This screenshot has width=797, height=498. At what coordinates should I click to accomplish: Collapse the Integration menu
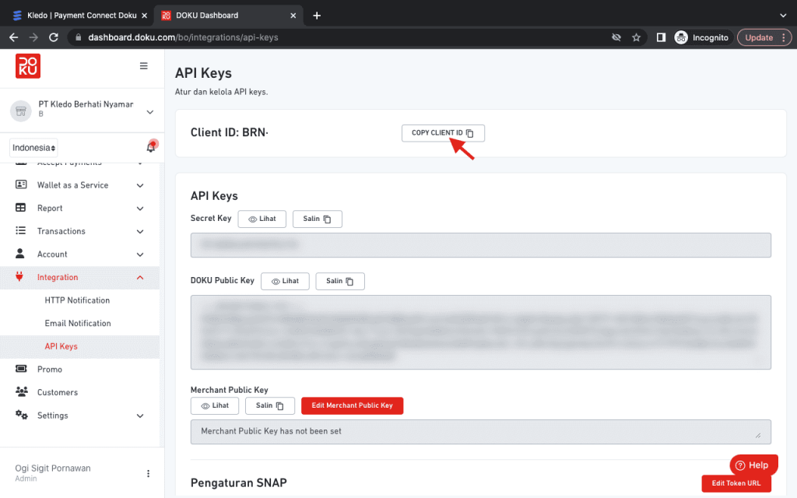(x=140, y=278)
